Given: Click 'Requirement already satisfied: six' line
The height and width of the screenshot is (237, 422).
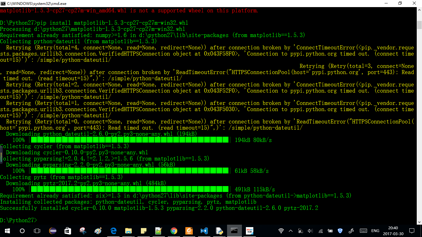Looking at the screenshot, I should (176, 196).
